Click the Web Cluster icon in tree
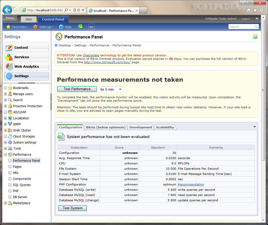 click(10, 130)
